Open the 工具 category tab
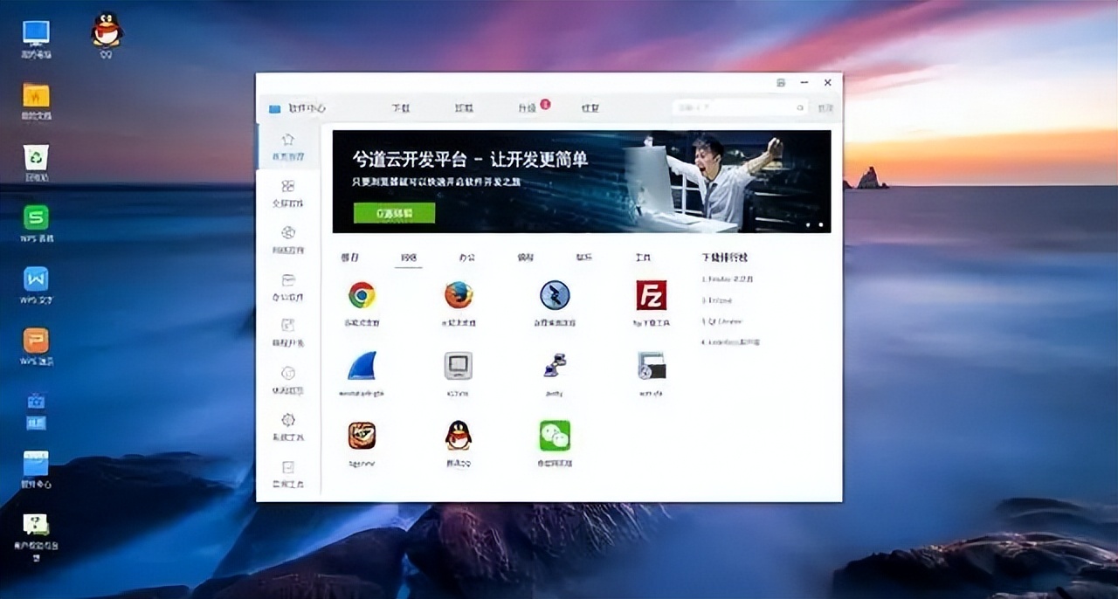This screenshot has width=1118, height=599. 642,257
